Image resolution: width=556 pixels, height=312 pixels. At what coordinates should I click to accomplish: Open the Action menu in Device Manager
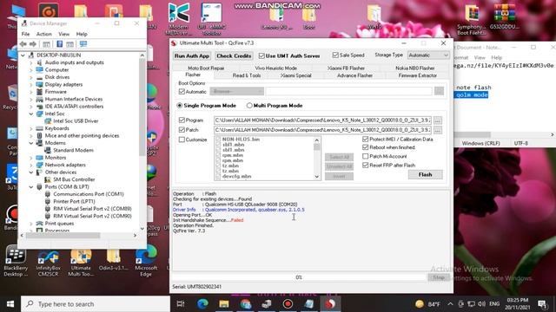(x=44, y=34)
